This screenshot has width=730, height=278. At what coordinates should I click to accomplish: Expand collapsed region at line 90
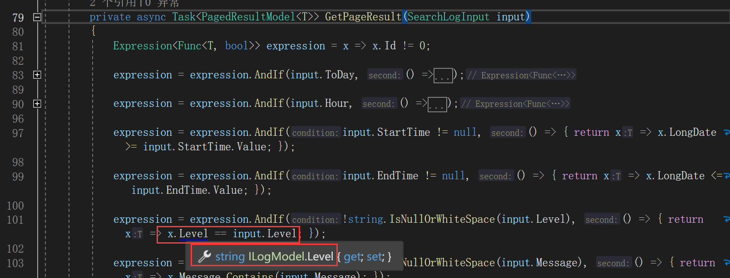point(37,104)
